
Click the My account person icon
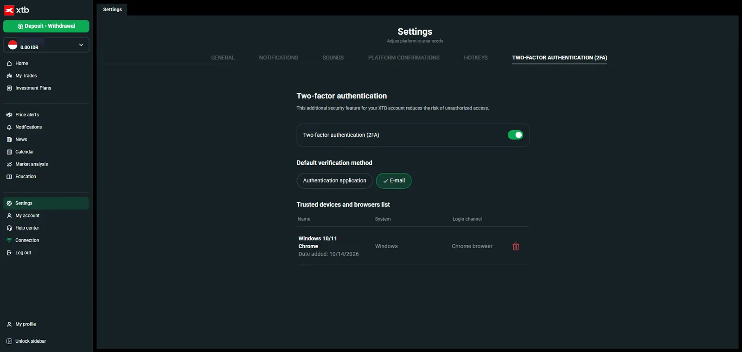coord(9,216)
